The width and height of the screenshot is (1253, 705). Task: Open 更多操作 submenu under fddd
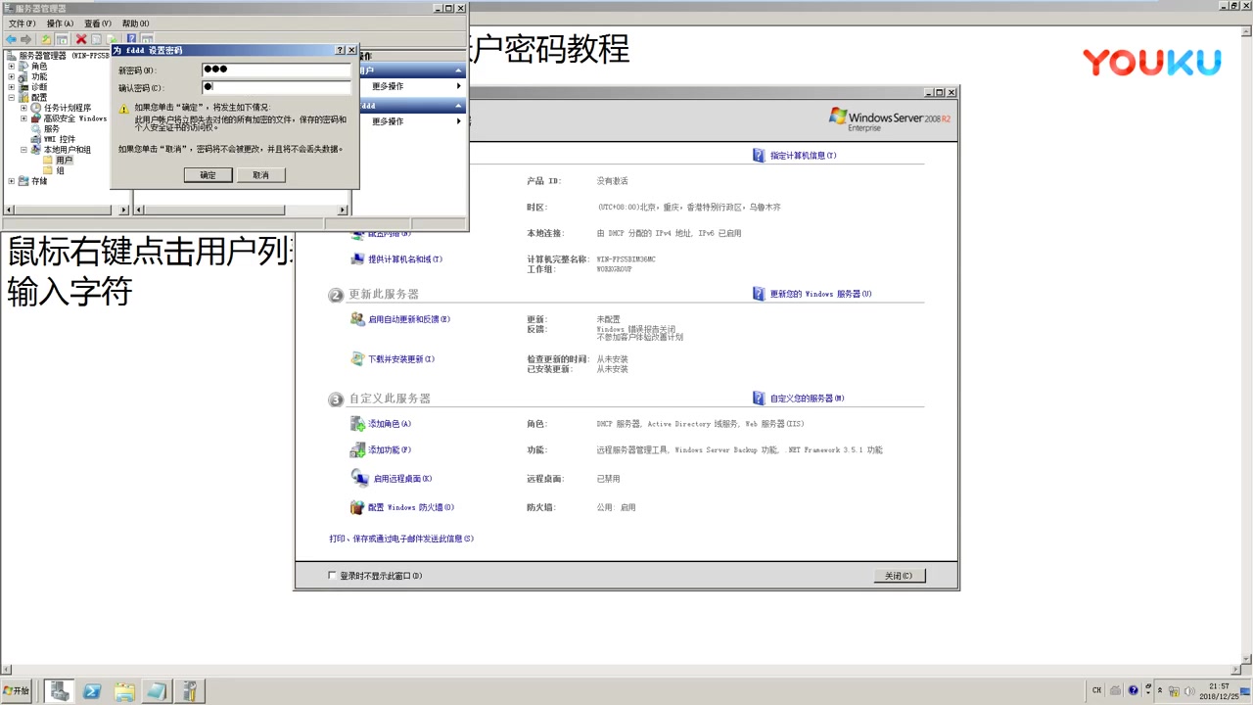point(409,121)
